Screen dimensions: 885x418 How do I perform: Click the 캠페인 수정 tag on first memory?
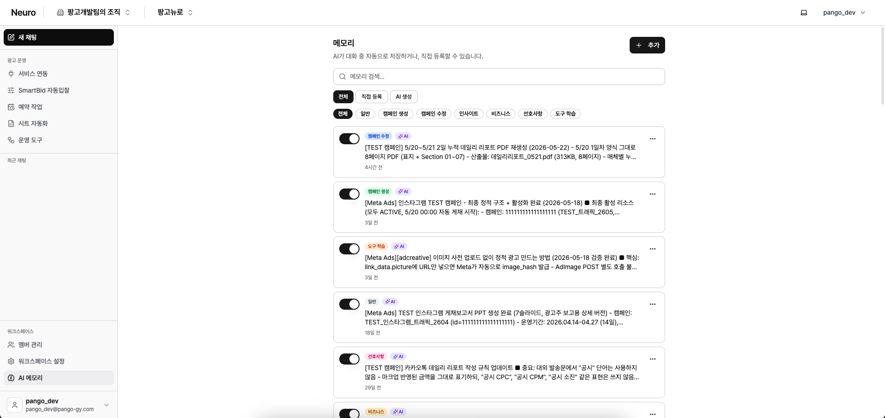[x=378, y=136]
